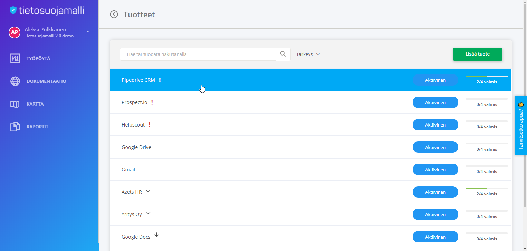Select KARTTA in the sidebar
The height and width of the screenshot is (251, 527).
tap(35, 104)
